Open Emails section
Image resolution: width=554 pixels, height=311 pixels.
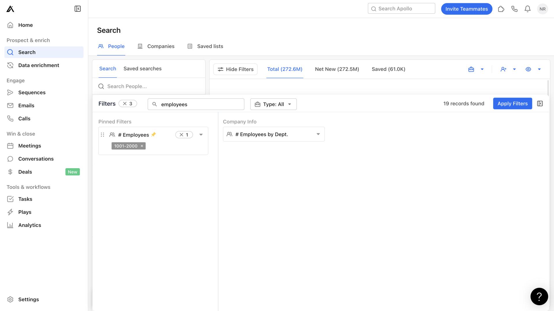(44, 105)
